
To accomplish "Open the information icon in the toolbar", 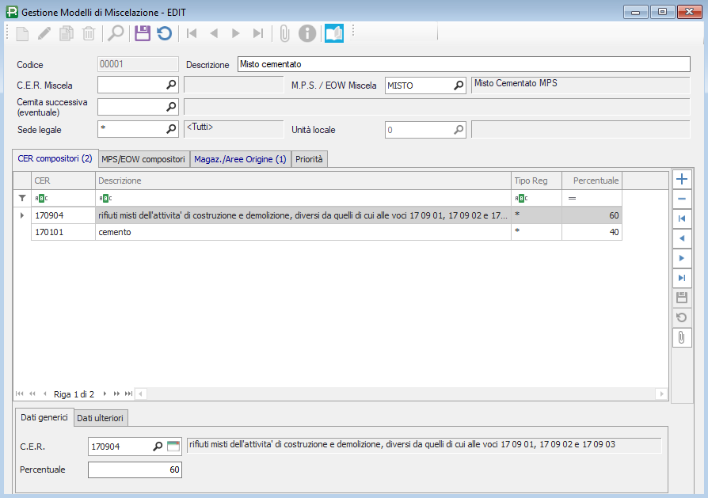I will (x=307, y=33).
